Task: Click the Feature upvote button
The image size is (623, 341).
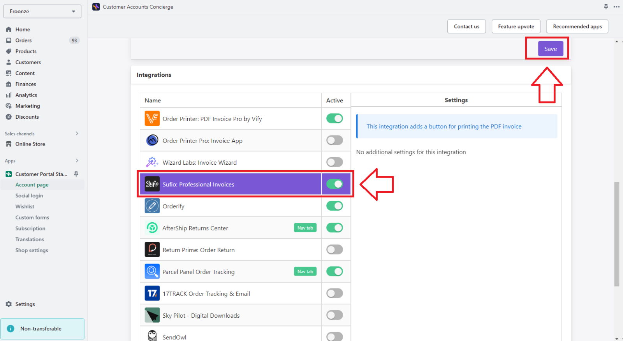Action: [x=516, y=26]
